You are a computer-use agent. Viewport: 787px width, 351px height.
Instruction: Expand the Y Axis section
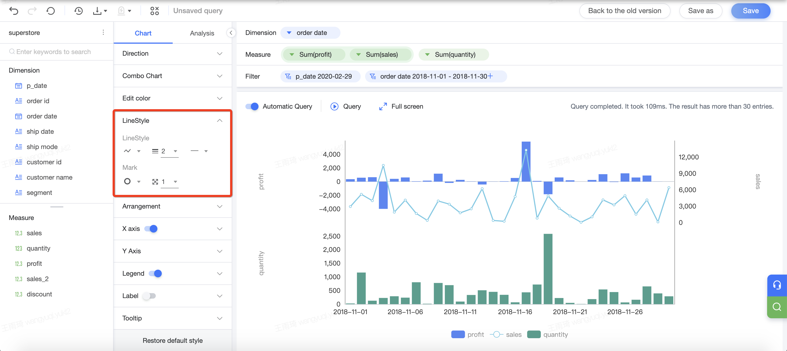tap(172, 251)
